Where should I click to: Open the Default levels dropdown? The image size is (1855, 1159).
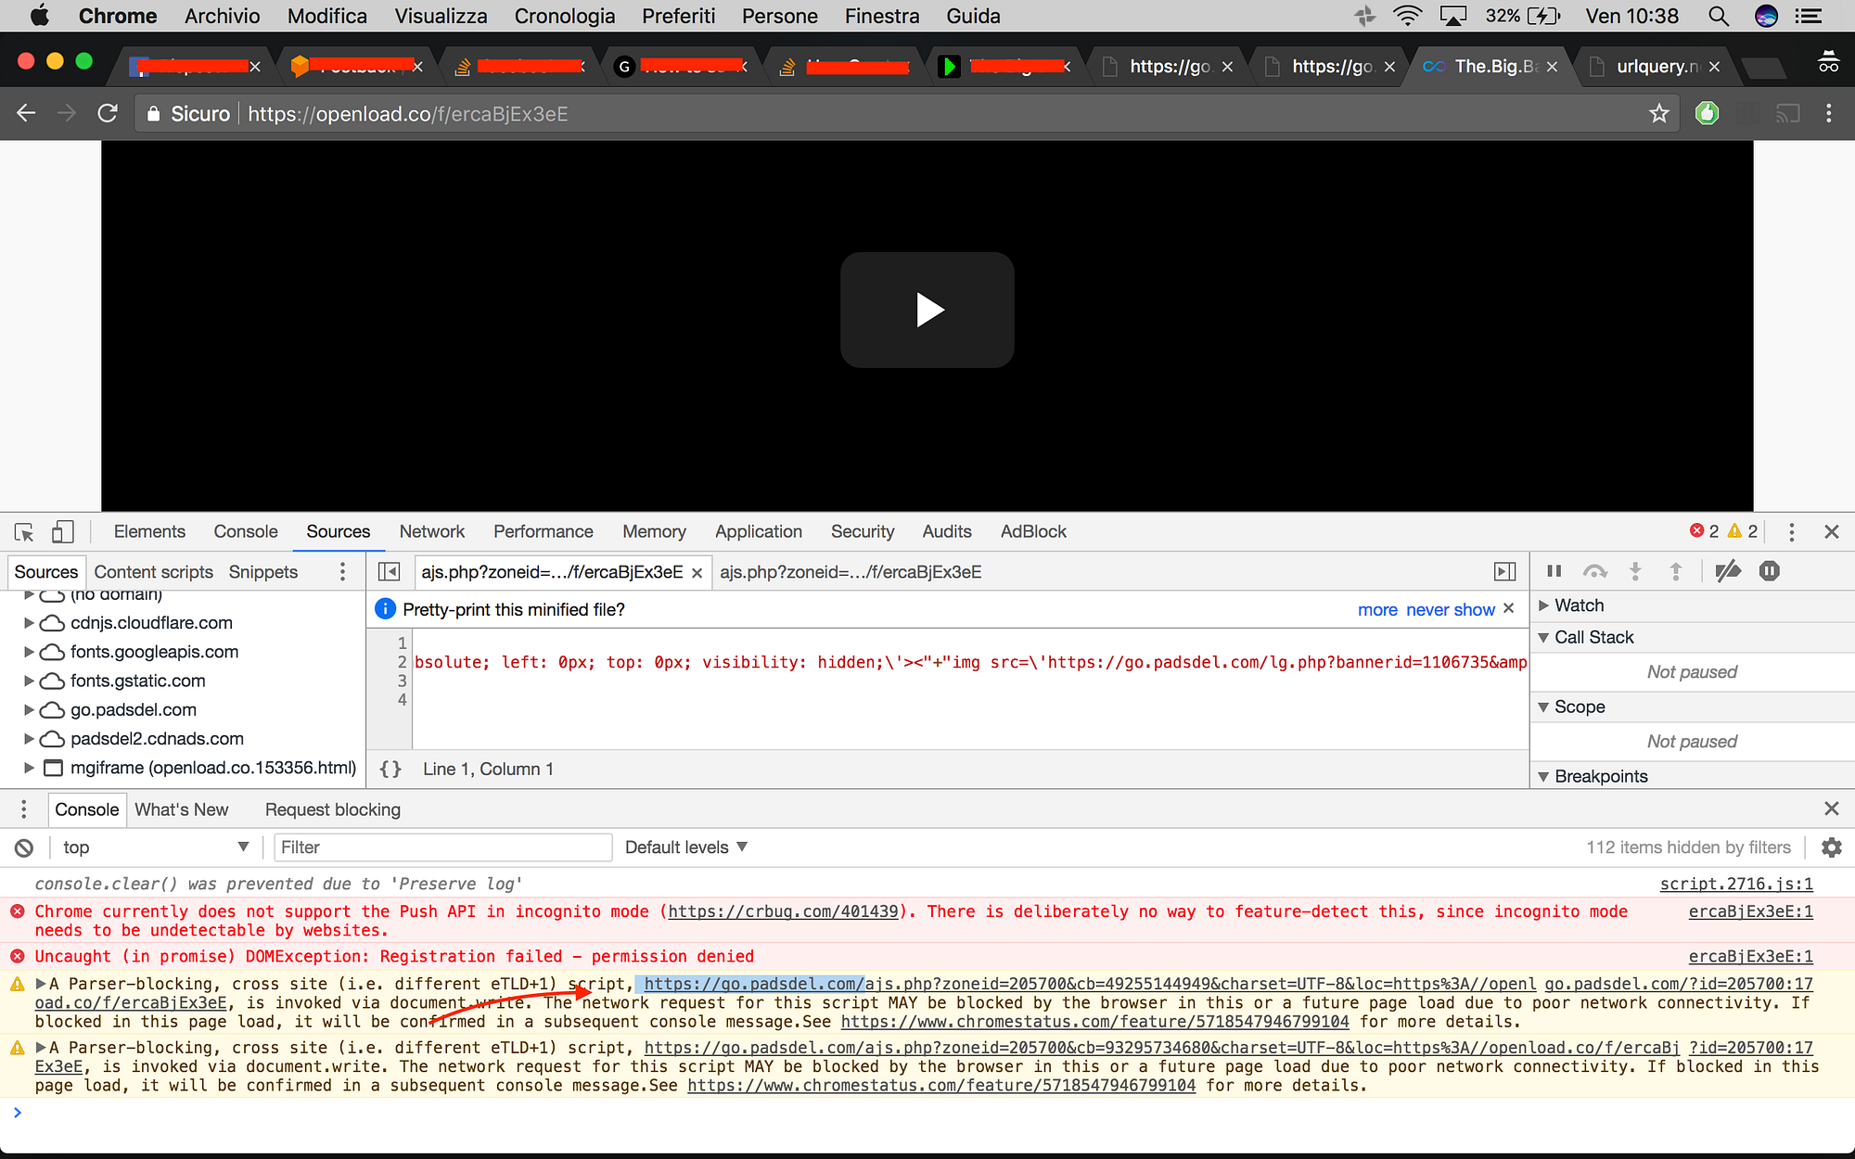[x=685, y=847]
